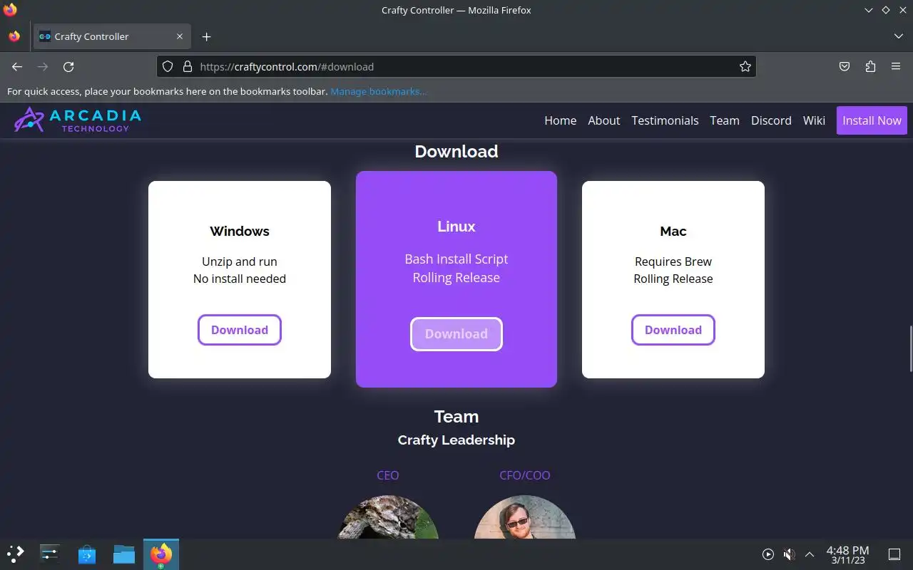Click pinned Firefox View tab icon
This screenshot has width=913, height=570.
(14, 36)
